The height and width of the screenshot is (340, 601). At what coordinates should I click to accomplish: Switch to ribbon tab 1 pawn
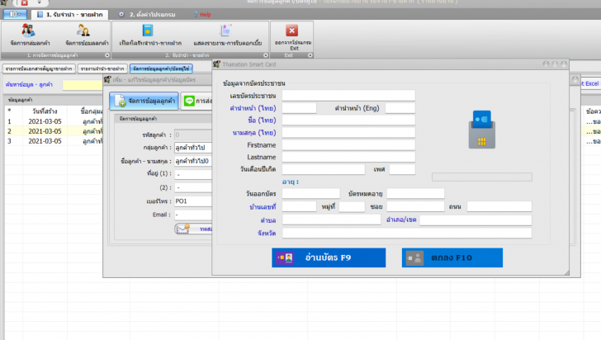70,15
